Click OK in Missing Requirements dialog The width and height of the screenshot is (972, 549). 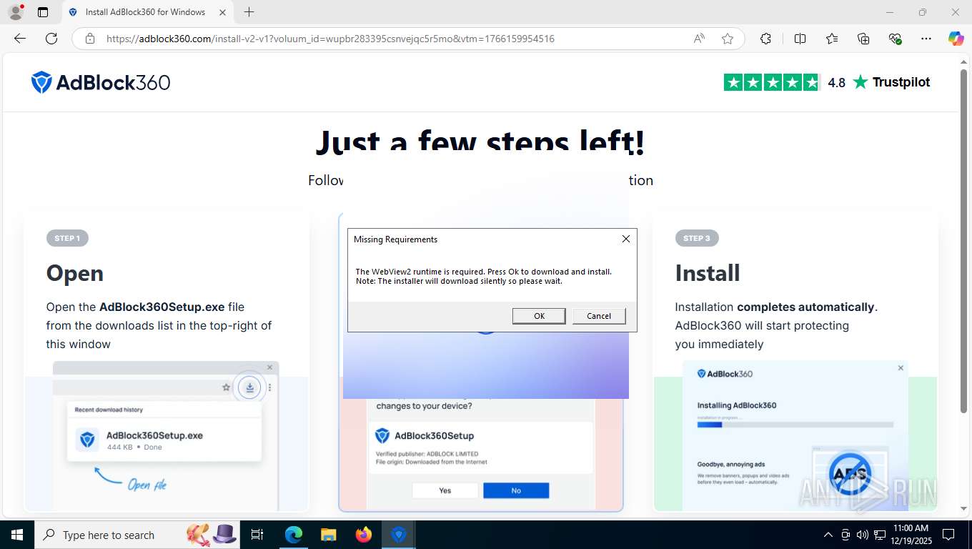click(539, 316)
